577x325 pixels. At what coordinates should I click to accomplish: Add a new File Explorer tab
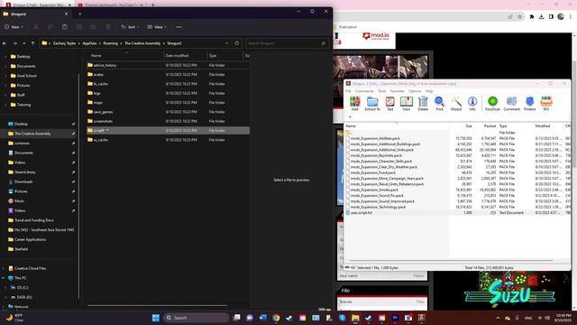tap(80, 14)
